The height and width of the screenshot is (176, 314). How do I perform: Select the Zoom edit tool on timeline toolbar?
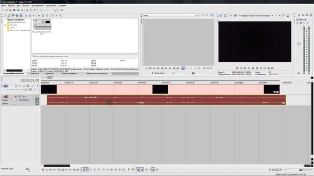[x=99, y=170]
